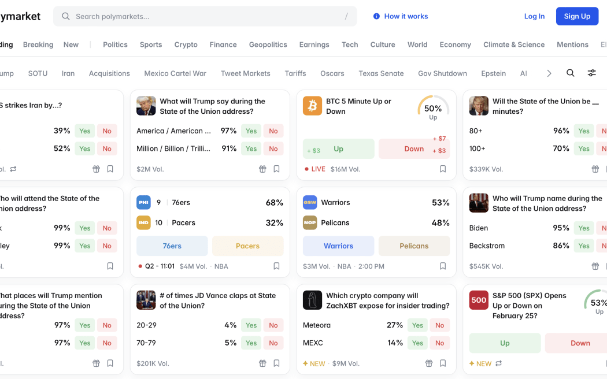Open the Crypto category tab
Screen dimensions: 607x379
pyautogui.click(x=186, y=44)
